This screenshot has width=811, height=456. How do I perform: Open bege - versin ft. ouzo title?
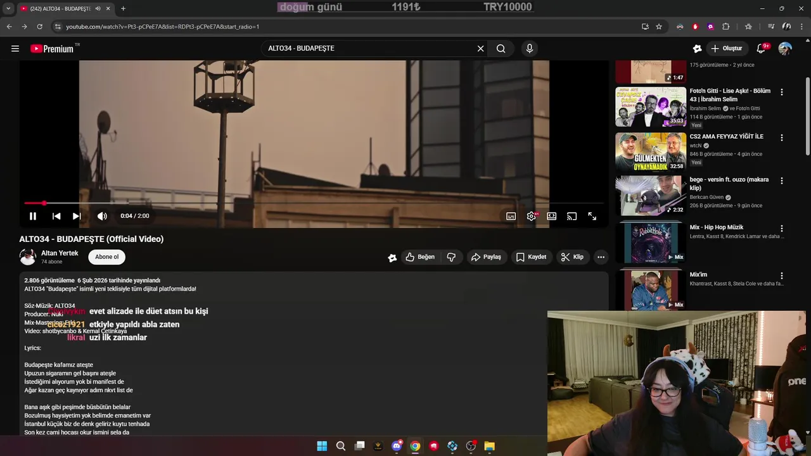(729, 184)
